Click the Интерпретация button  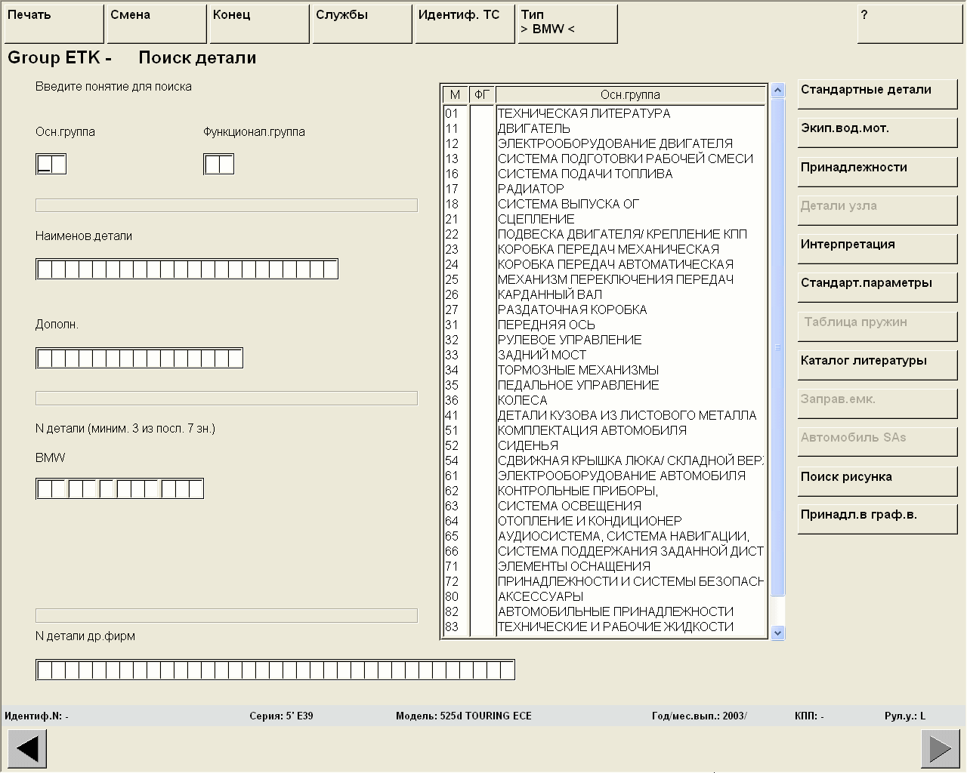(877, 249)
